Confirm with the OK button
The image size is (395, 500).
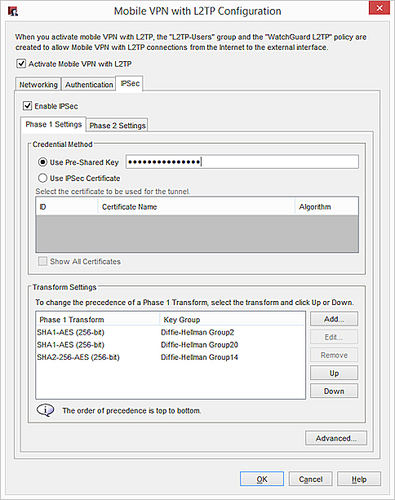[x=262, y=479]
